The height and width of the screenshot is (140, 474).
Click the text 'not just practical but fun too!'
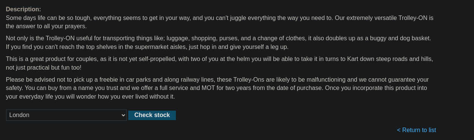click(x=44, y=68)
